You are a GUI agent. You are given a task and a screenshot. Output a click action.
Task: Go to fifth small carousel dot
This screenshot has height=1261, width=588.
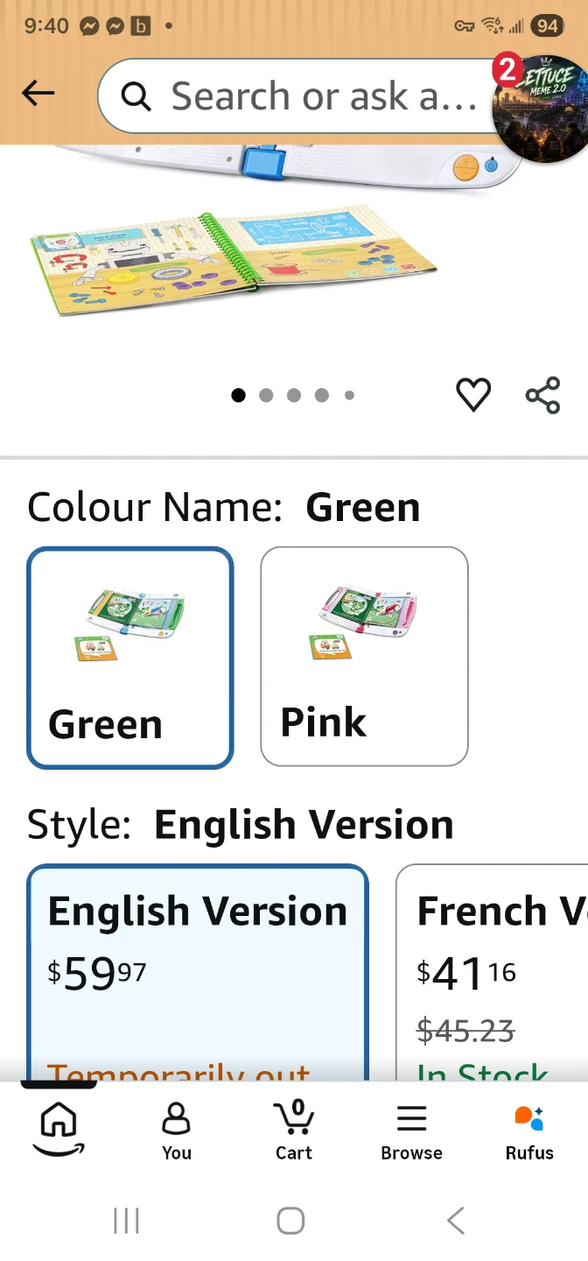click(x=349, y=396)
